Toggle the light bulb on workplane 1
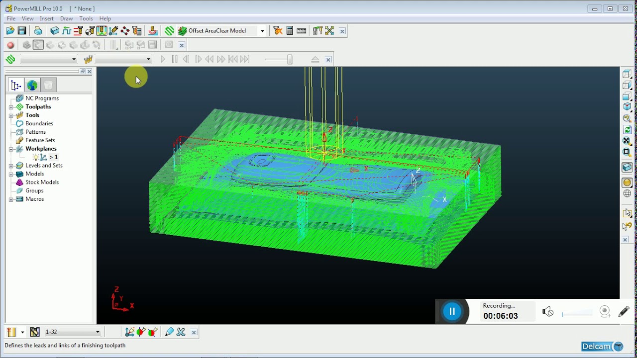 pos(36,157)
